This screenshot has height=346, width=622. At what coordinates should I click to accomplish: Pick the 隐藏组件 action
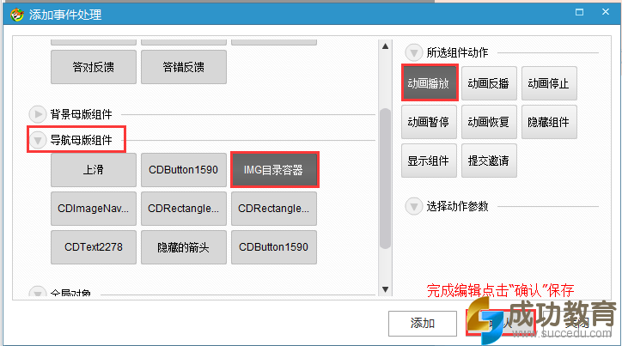coord(548,122)
